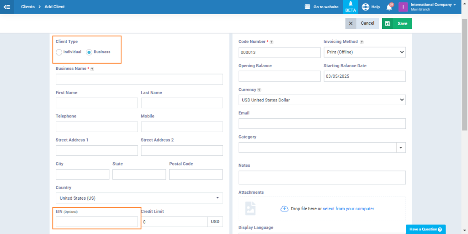Image resolution: width=468 pixels, height=234 pixels.
Task: Open the Currency dropdown
Action: pos(322,100)
